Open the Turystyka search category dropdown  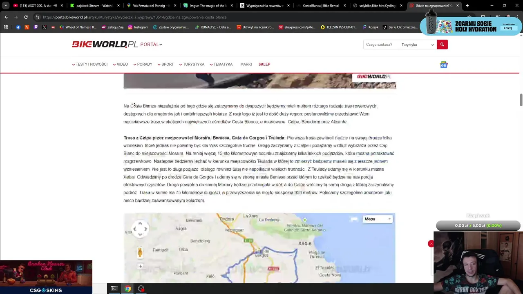click(418, 45)
